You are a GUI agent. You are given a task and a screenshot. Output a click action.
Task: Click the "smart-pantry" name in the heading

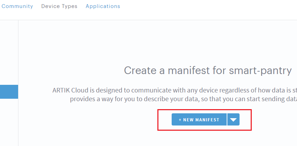[260, 71]
